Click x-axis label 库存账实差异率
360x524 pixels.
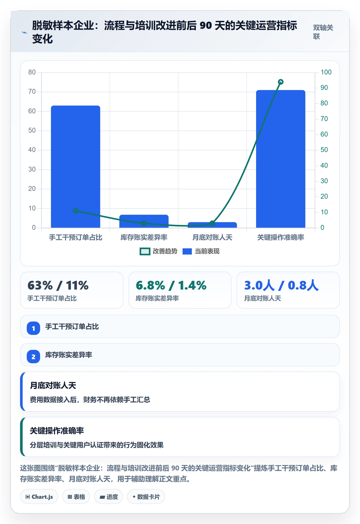(x=144, y=237)
